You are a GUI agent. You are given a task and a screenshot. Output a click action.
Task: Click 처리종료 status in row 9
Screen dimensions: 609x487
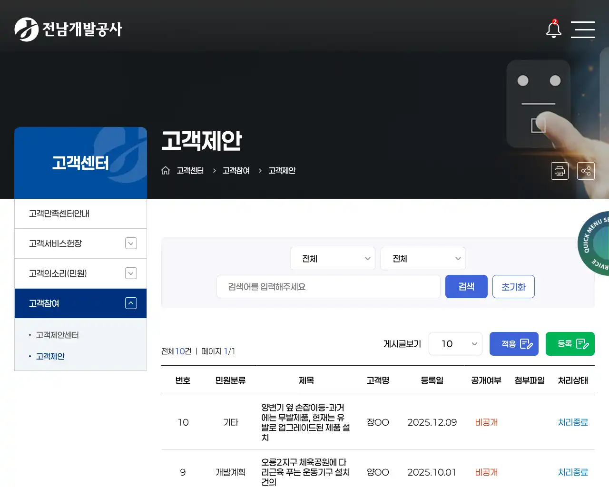click(573, 472)
